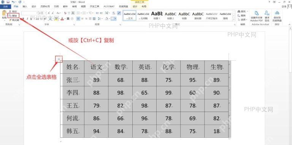Click the Font Color red A button
Viewport: 292px width, 145px height.
pyautogui.click(x=62, y=19)
